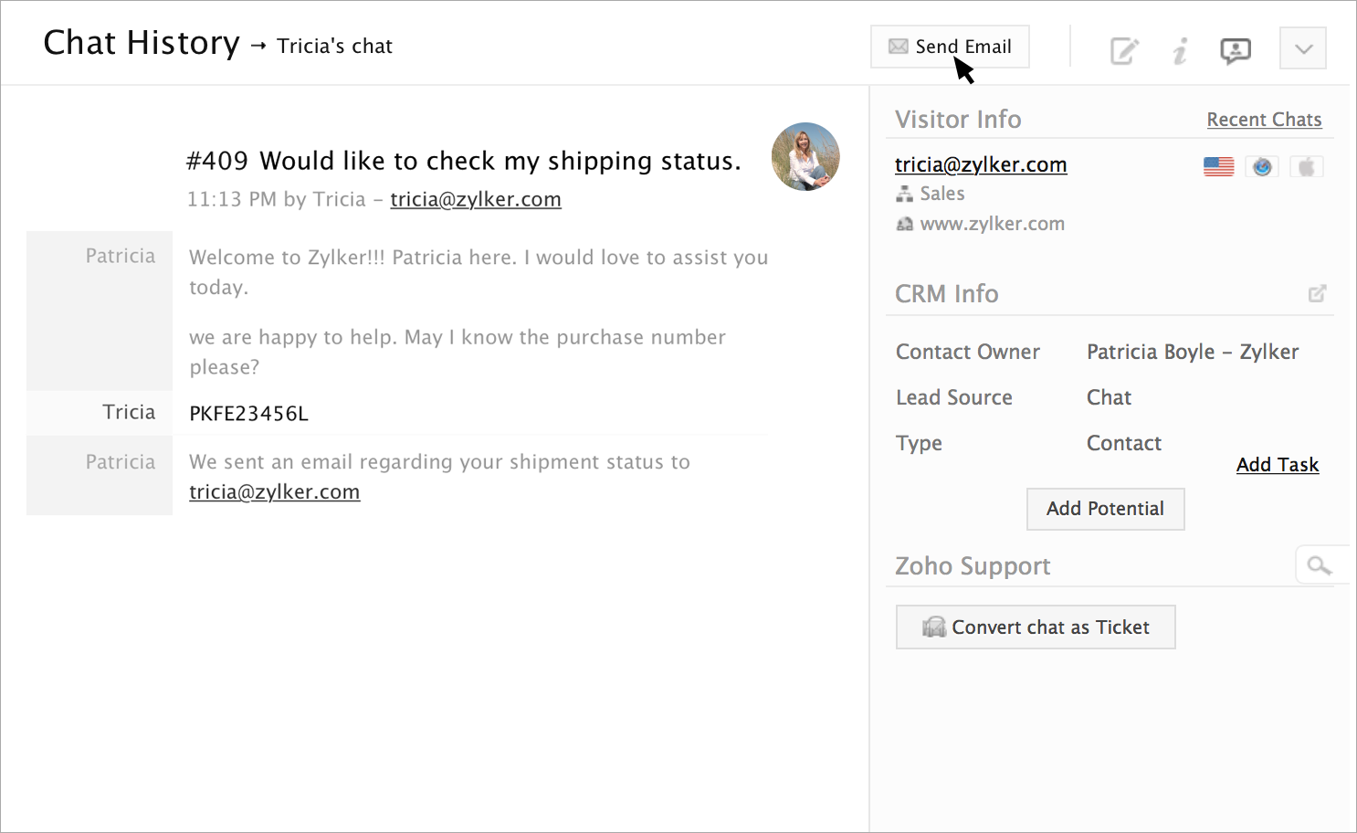Open tricia@zylker.com link in Visitor Info
1357x833 pixels.
click(x=981, y=164)
